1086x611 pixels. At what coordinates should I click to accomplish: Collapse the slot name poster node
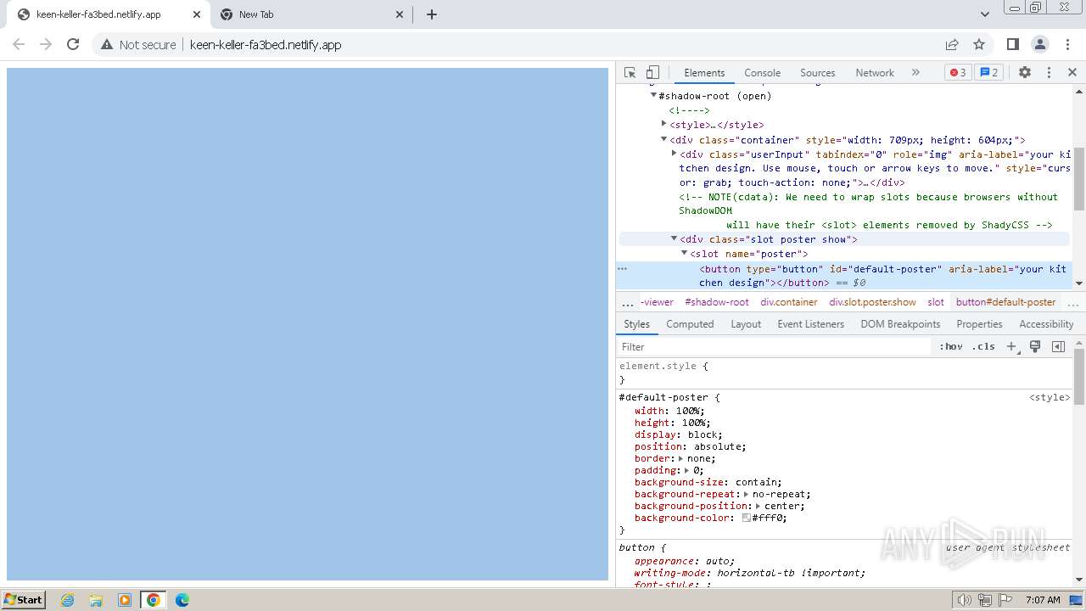(x=685, y=253)
